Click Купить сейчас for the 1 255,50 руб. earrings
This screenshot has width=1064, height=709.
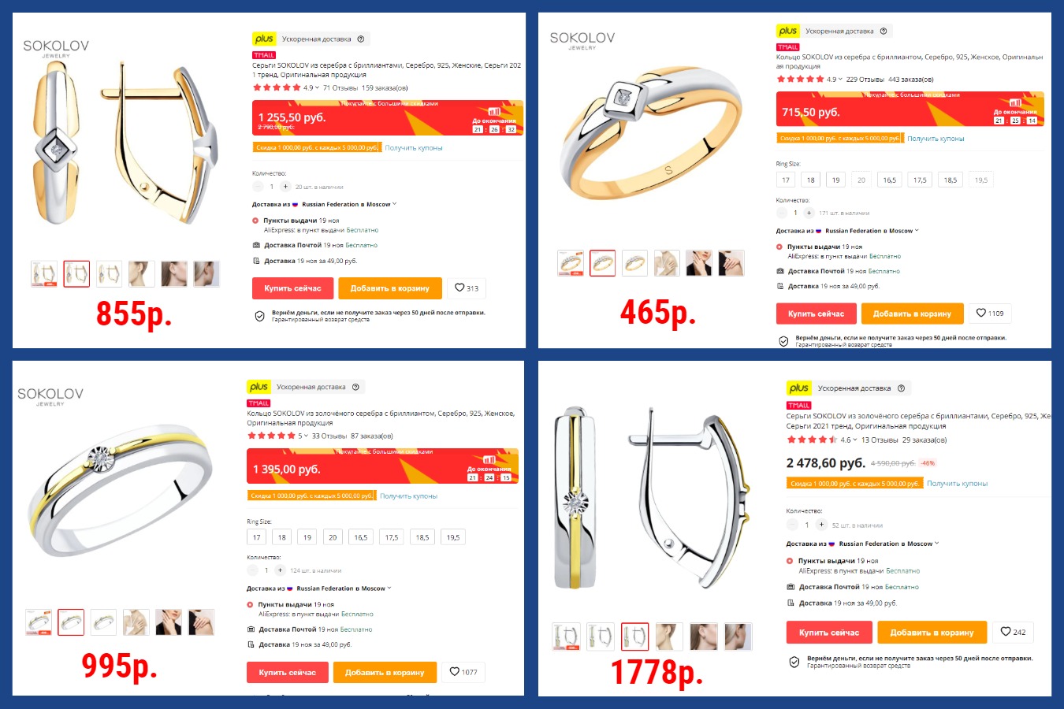[x=292, y=288]
